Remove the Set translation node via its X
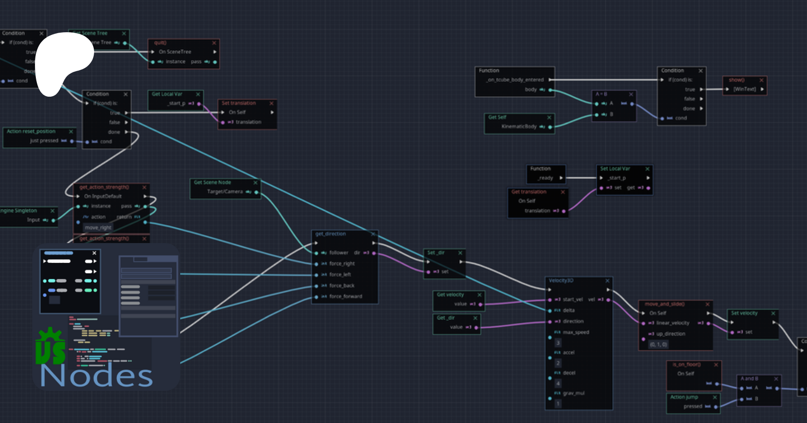This screenshot has width=807, height=423. click(271, 103)
